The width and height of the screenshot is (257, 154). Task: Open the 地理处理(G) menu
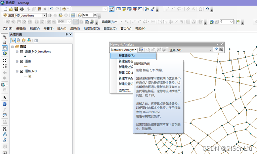tap(92, 28)
